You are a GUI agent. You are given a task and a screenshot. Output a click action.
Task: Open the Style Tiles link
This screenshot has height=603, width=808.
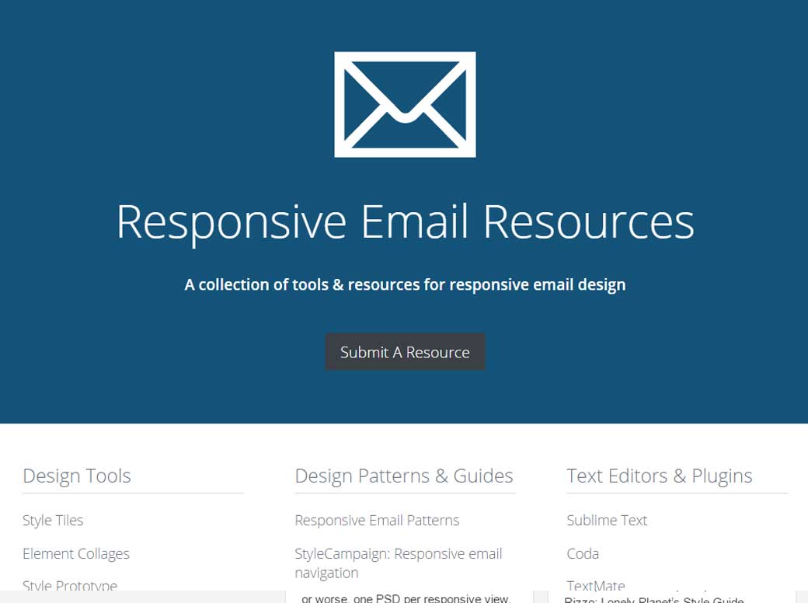[x=53, y=520]
